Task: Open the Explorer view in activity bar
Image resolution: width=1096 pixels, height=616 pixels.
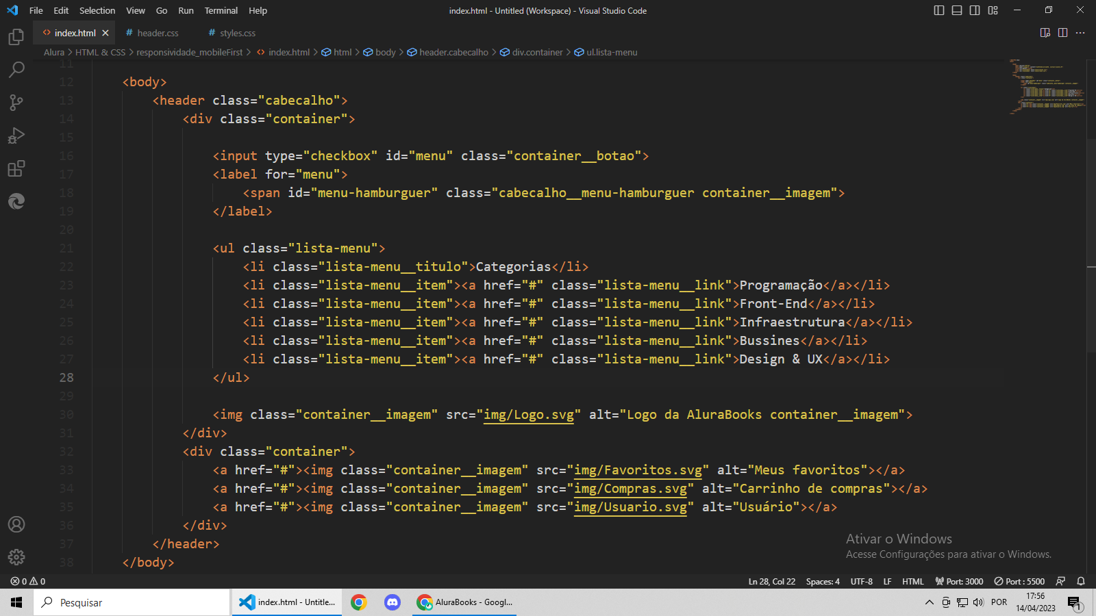Action: pos(16,36)
